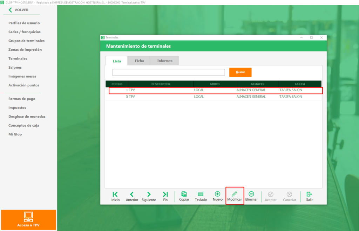Image resolution: width=359 pixels, height=231 pixels.
Task: Switch to the Lista tab
Action: point(116,61)
